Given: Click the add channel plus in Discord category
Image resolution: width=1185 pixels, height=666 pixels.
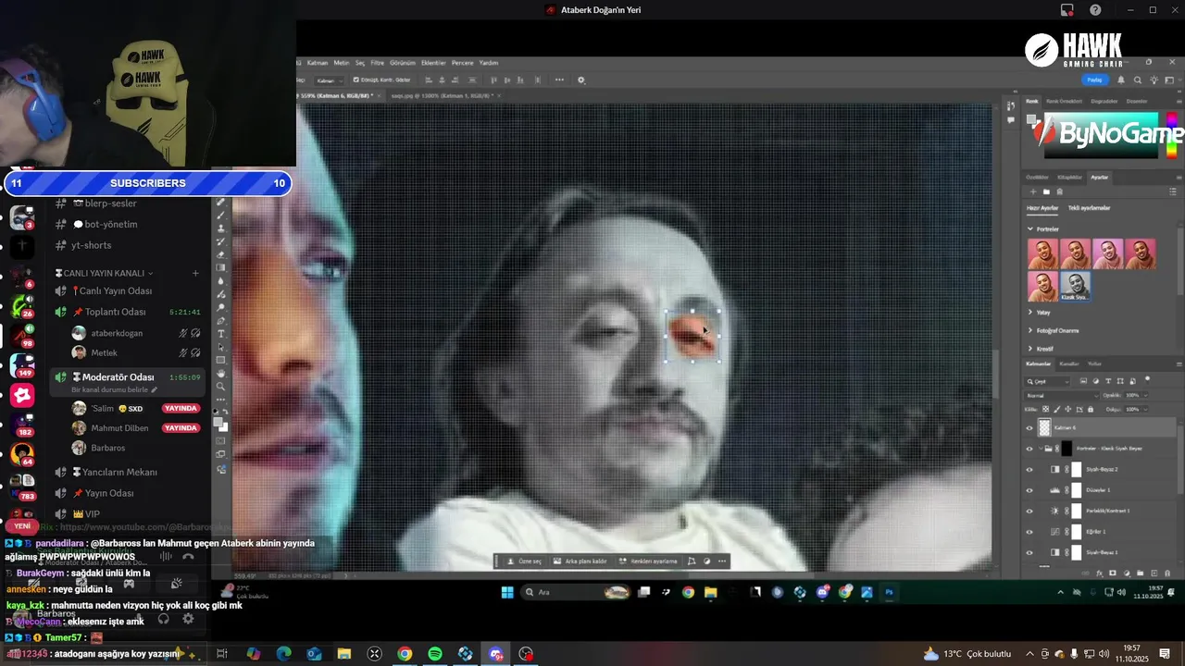Looking at the screenshot, I should tap(195, 273).
